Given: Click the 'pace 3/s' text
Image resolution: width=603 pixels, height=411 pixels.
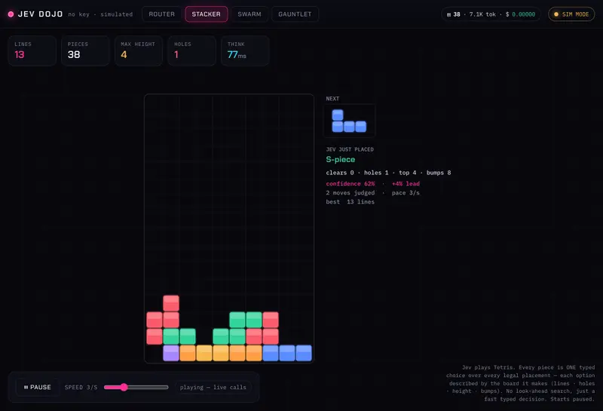Looking at the screenshot, I should (406, 192).
